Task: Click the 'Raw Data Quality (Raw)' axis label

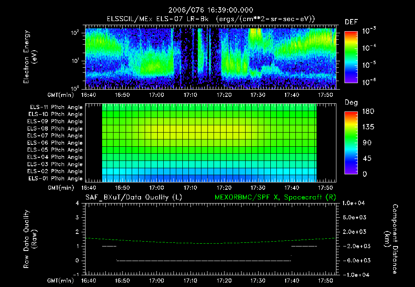Action: [30, 239]
